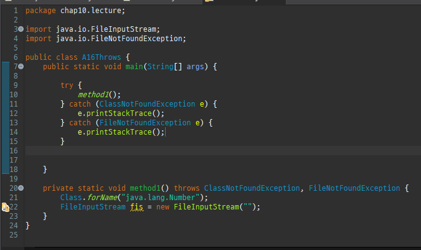Click the 'private' keyword on line 20

tap(58, 188)
